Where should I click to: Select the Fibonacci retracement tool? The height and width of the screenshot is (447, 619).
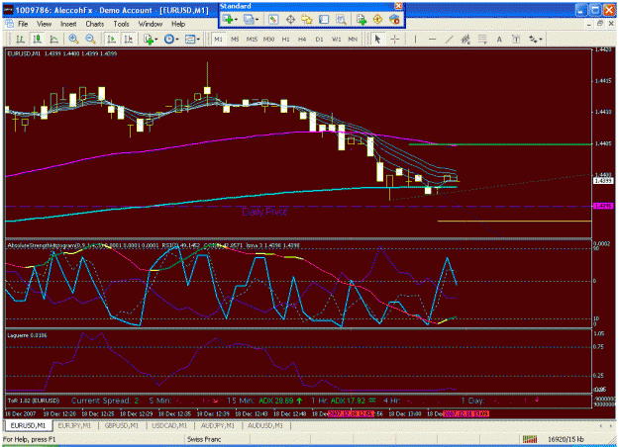tap(482, 39)
